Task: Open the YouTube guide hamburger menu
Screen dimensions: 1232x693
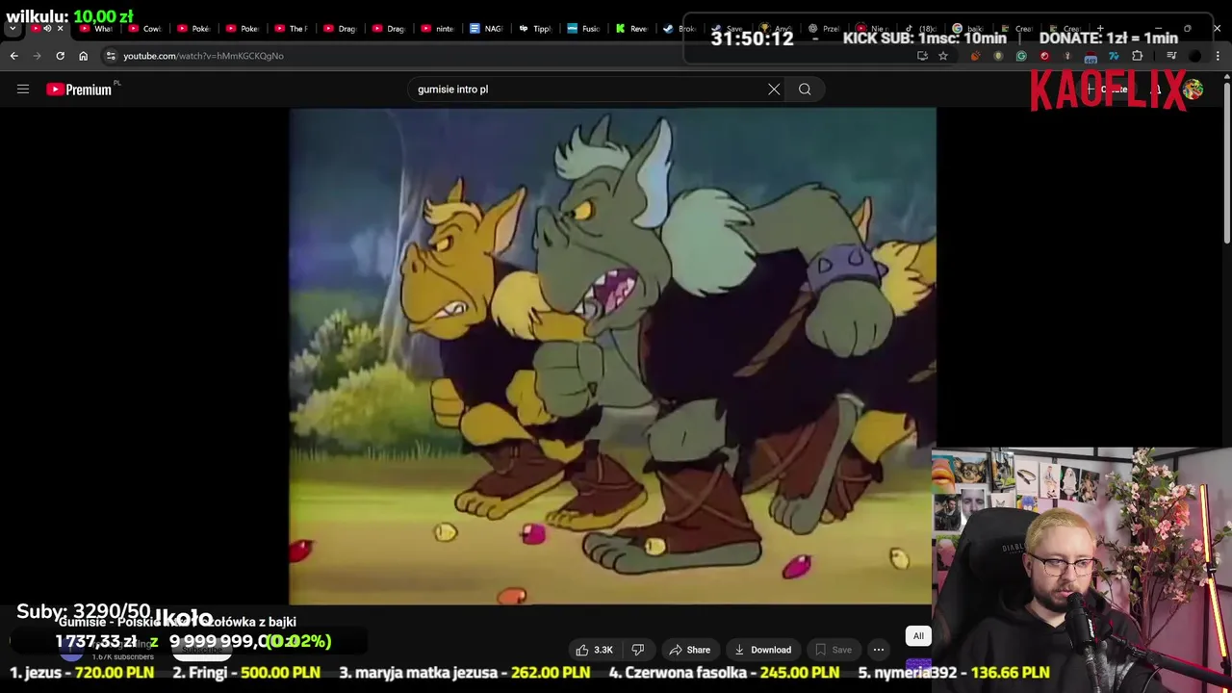Action: pyautogui.click(x=23, y=90)
